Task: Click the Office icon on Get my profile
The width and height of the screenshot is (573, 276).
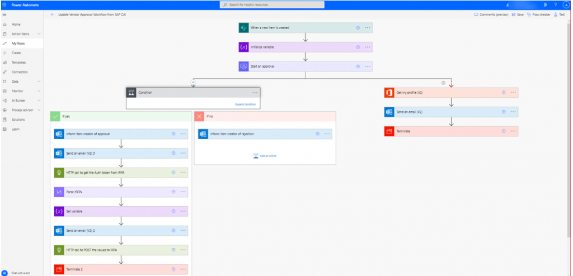Action: point(389,93)
